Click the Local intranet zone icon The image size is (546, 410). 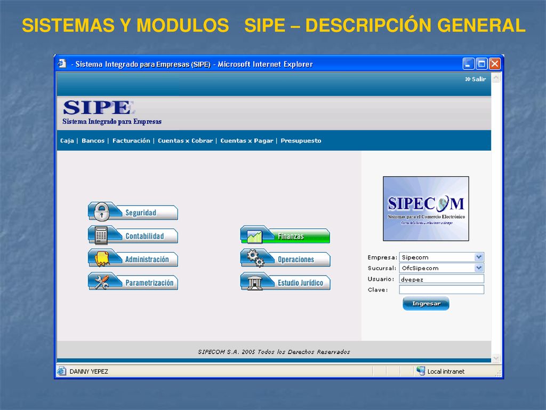point(421,371)
